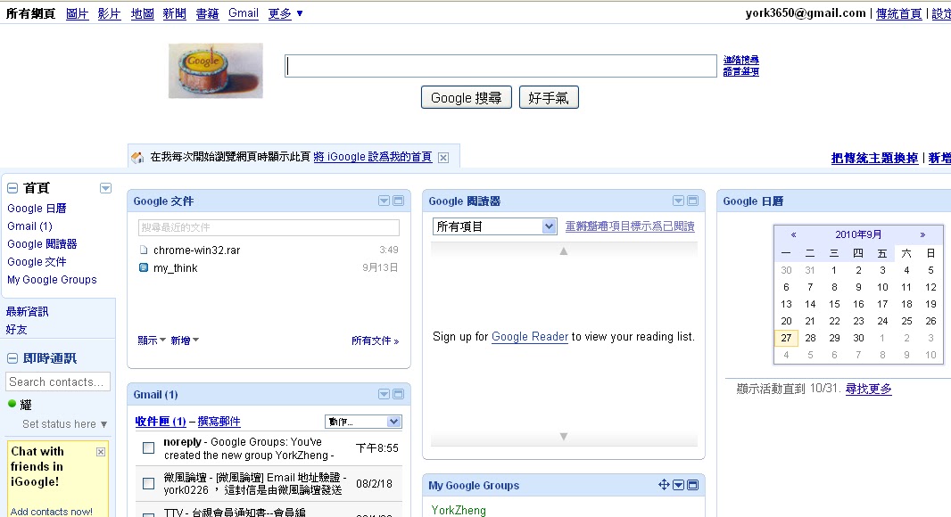Open 新聞 in top navigation
Viewport: 951px width, 517px height.
(x=175, y=13)
